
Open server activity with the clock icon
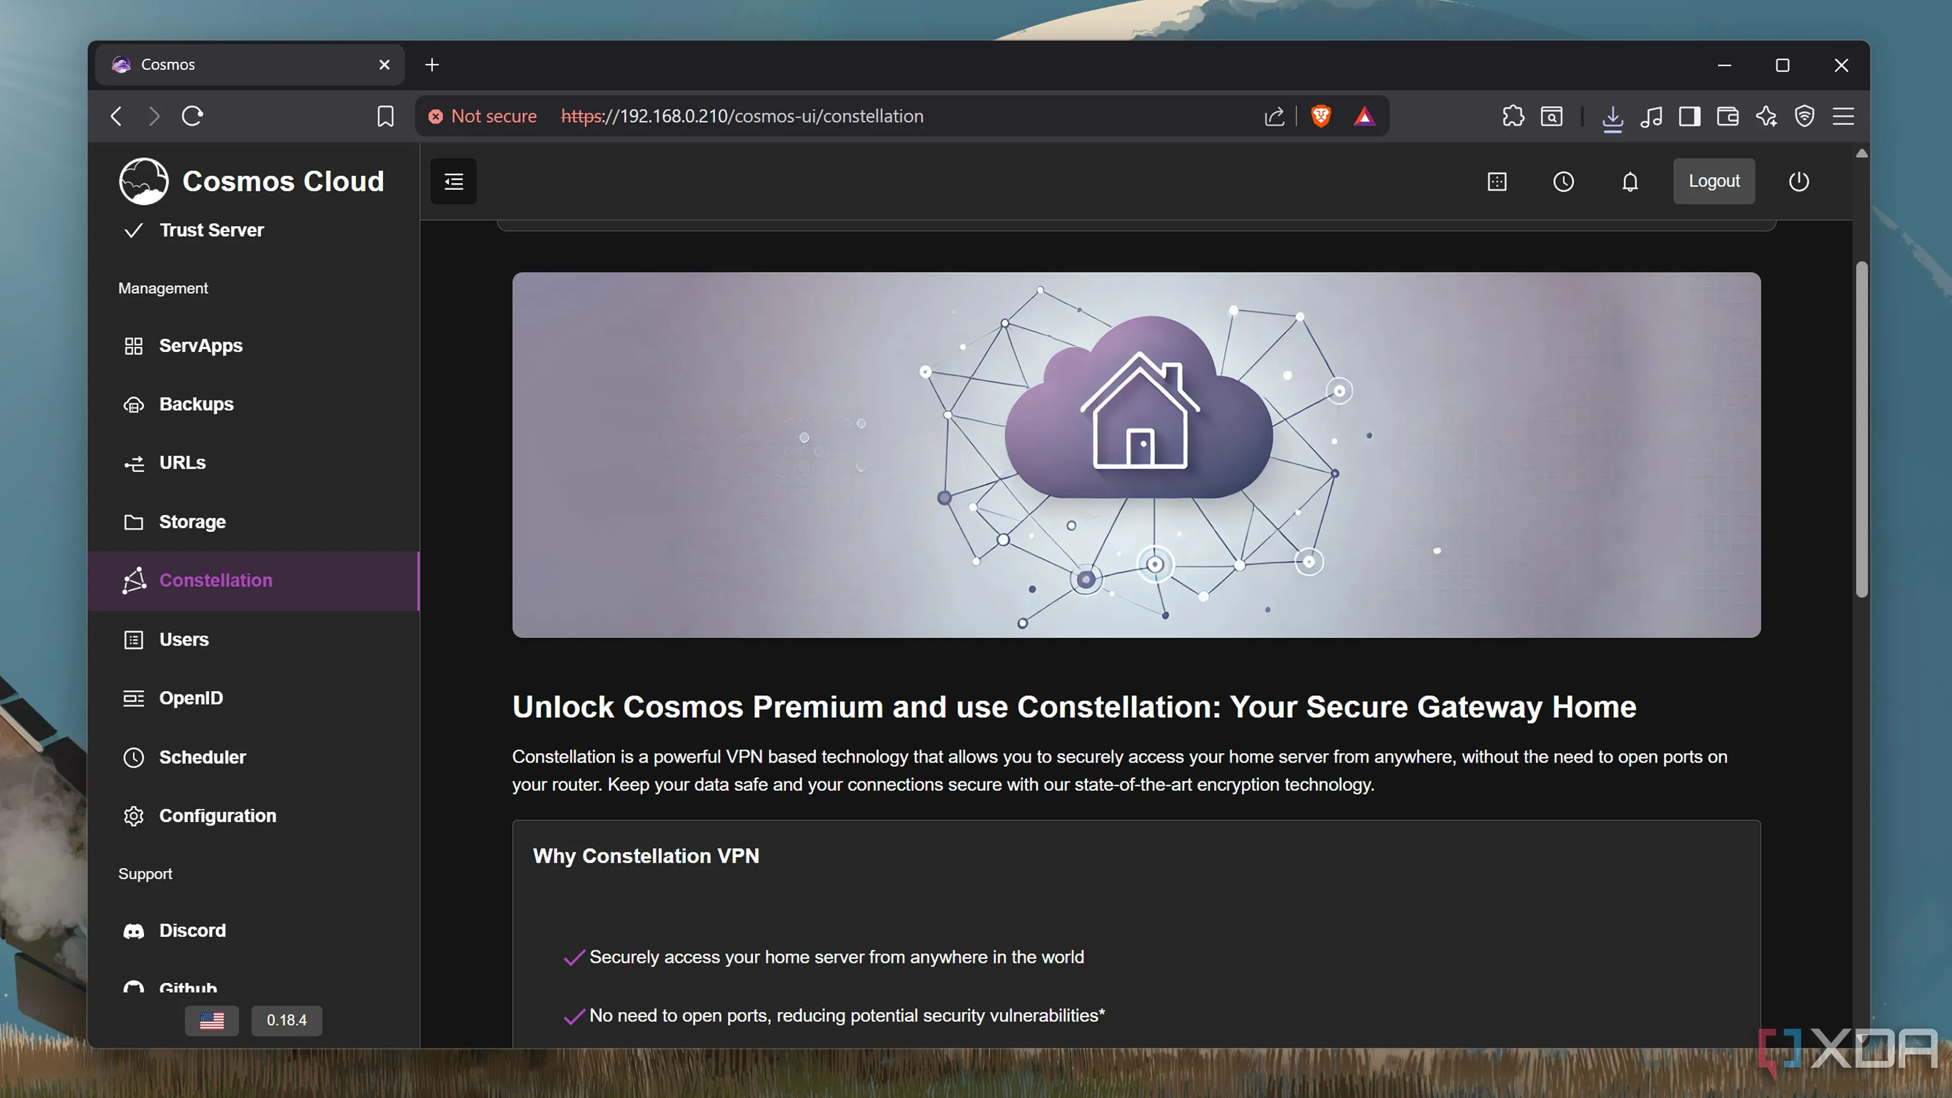pyautogui.click(x=1563, y=181)
